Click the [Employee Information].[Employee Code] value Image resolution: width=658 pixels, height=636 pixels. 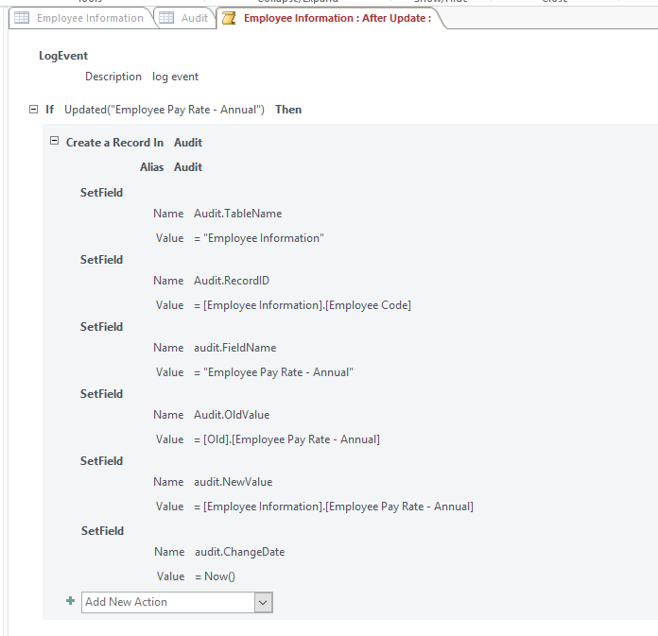coord(303,305)
